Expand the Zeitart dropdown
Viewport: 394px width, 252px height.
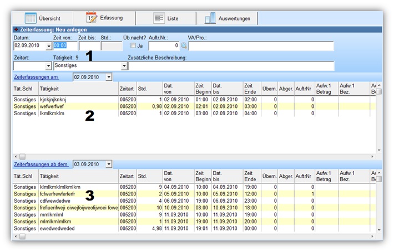point(48,66)
